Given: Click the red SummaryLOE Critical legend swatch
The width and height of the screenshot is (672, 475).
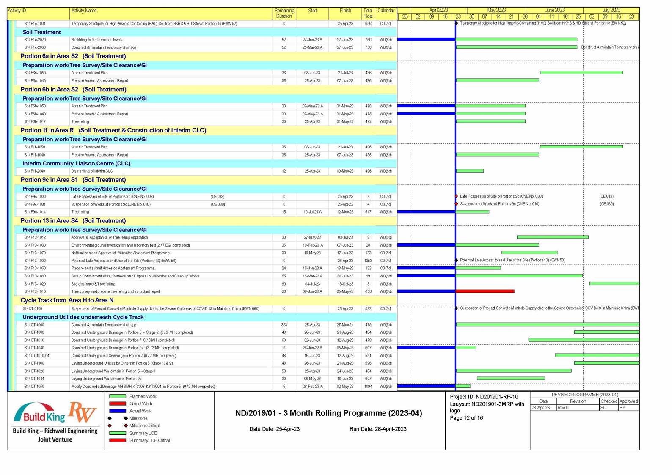Looking at the screenshot, I should click(118, 440).
